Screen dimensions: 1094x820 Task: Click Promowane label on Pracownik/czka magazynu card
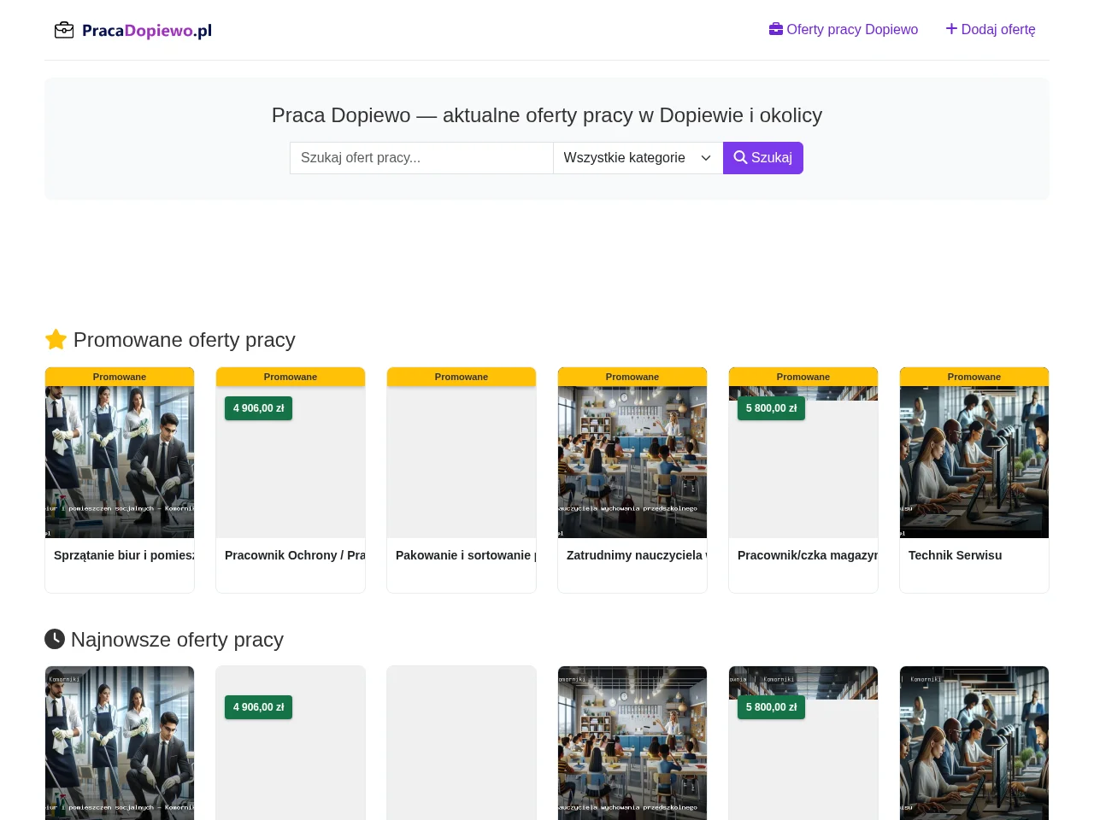pyautogui.click(x=803, y=377)
